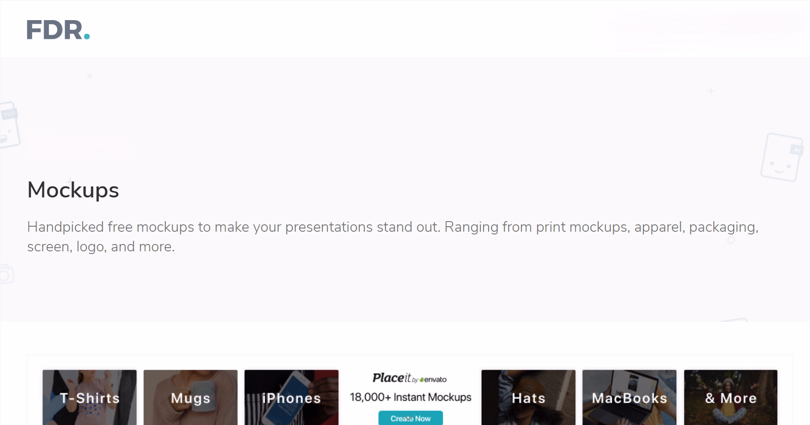The image size is (810, 425).
Task: Click the Create Now button
Action: 410,418
